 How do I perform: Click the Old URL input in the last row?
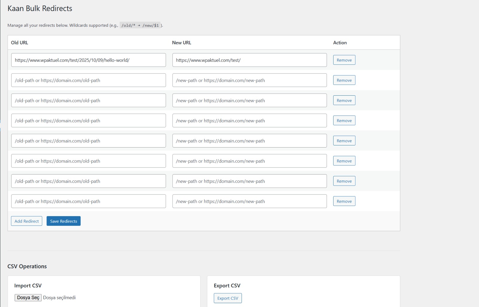[x=88, y=201]
